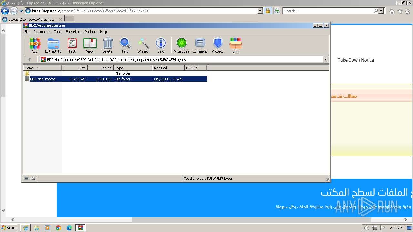Click the security lock icon in address bar
Image resolution: width=413 pixels, height=232 pixels.
[267, 11]
